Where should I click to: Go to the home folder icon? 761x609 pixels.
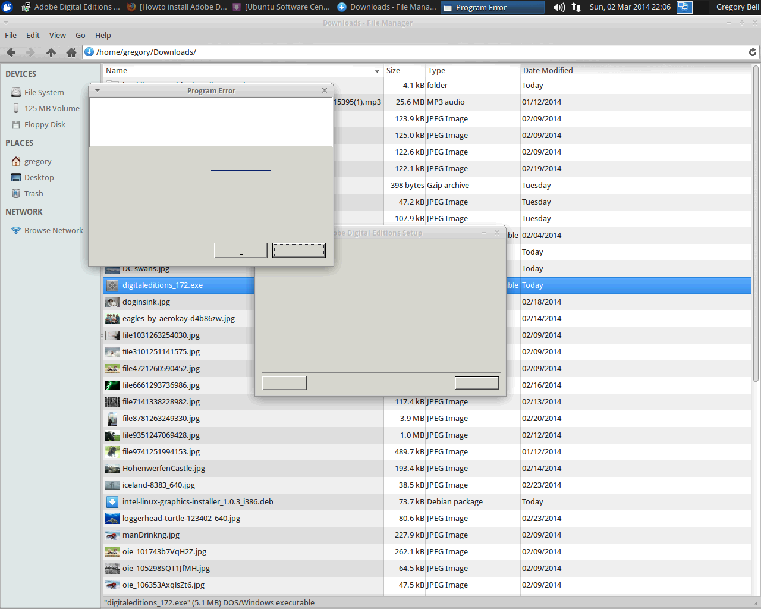(71, 52)
